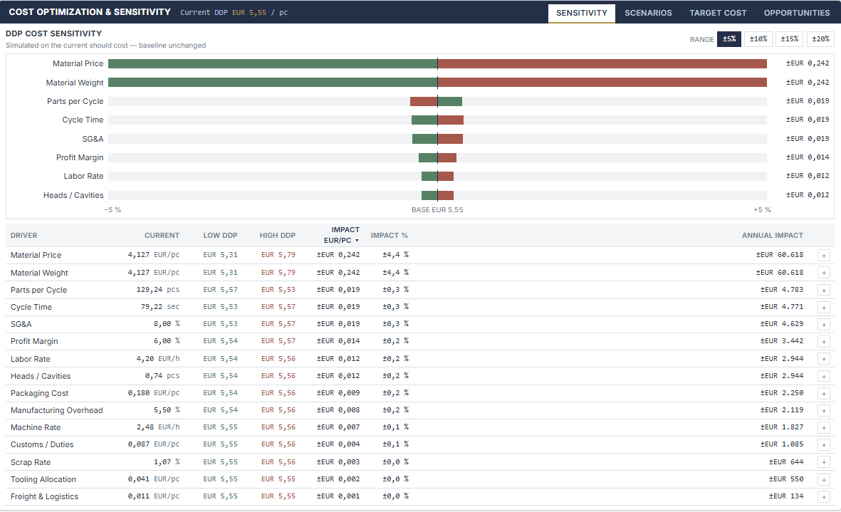Sort by the Driver column header
This screenshot has width=841, height=512.
tap(24, 236)
